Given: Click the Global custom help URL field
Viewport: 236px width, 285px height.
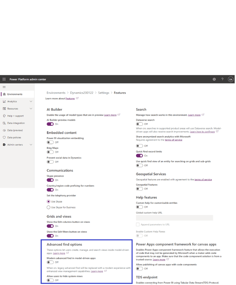Looking at the screenshot, I should point(174,218).
